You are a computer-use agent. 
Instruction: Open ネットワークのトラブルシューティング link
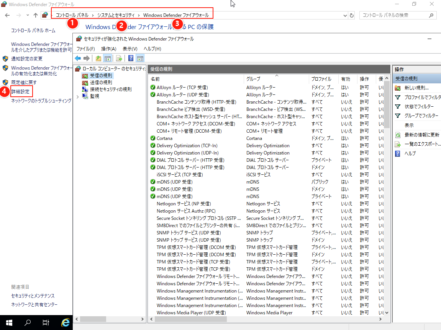[x=41, y=101]
